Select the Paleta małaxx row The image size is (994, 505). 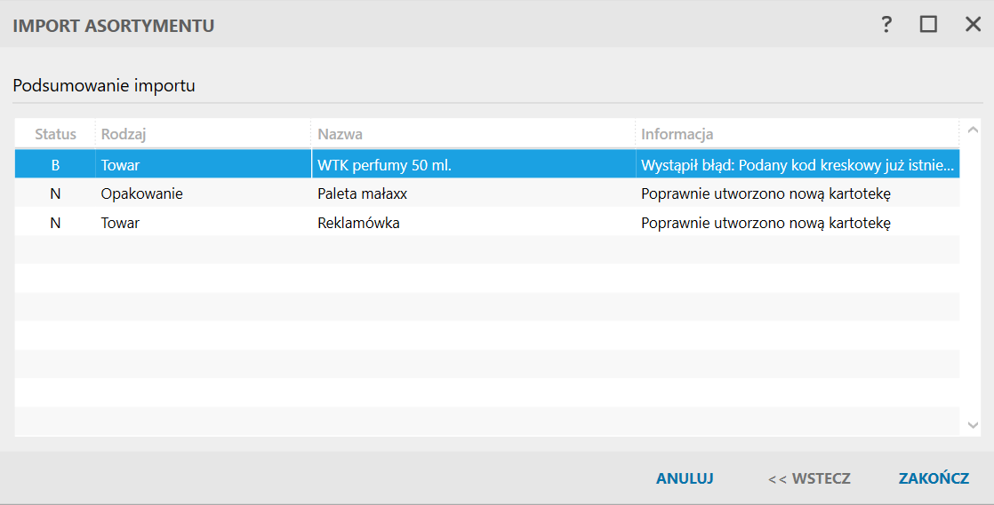coord(362,193)
